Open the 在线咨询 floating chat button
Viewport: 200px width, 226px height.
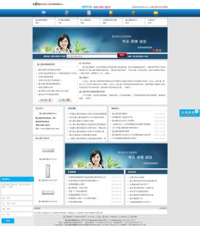[x=190, y=113]
